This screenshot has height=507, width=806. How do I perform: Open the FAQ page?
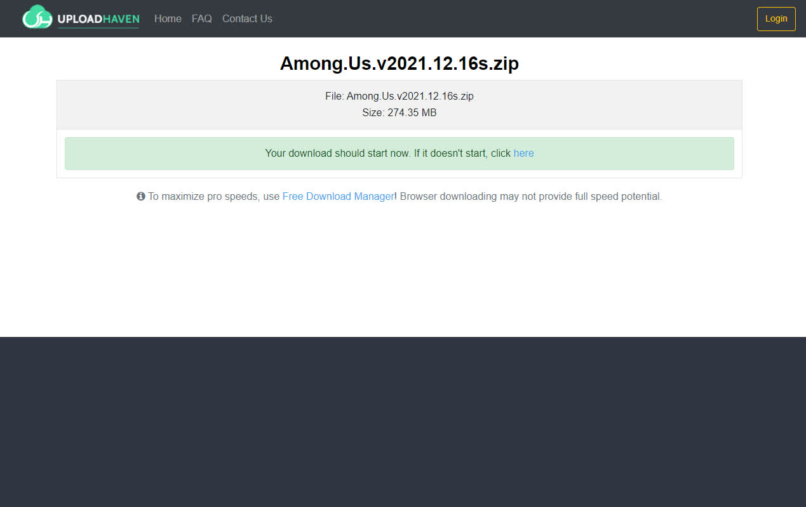point(201,19)
